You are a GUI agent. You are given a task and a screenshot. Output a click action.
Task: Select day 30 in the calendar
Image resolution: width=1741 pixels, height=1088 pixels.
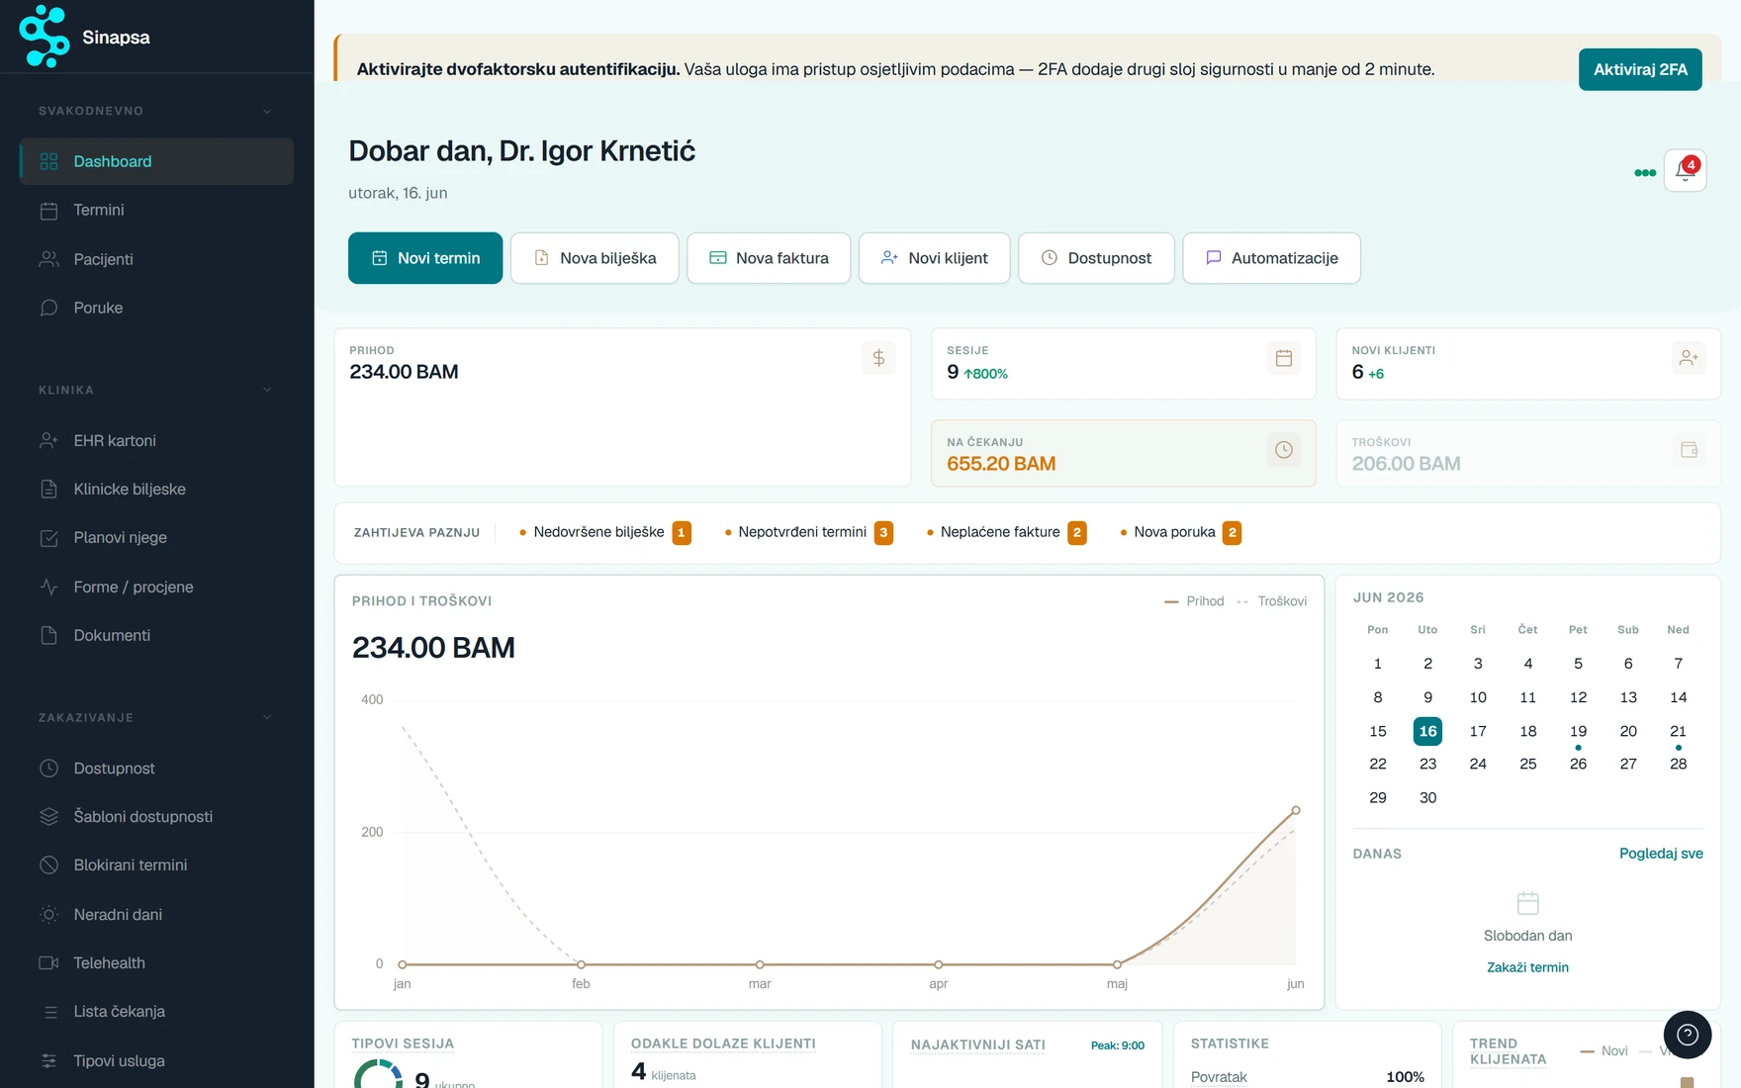[1427, 797]
